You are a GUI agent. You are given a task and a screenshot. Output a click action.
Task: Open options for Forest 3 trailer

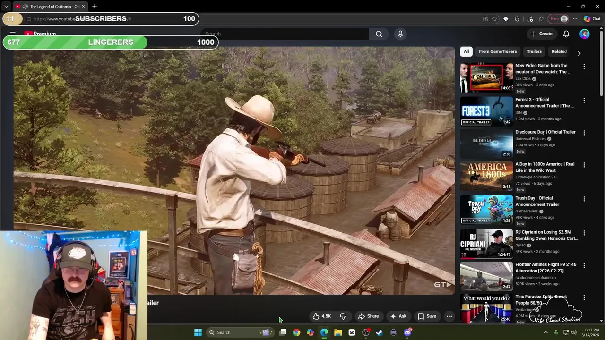coord(584,101)
